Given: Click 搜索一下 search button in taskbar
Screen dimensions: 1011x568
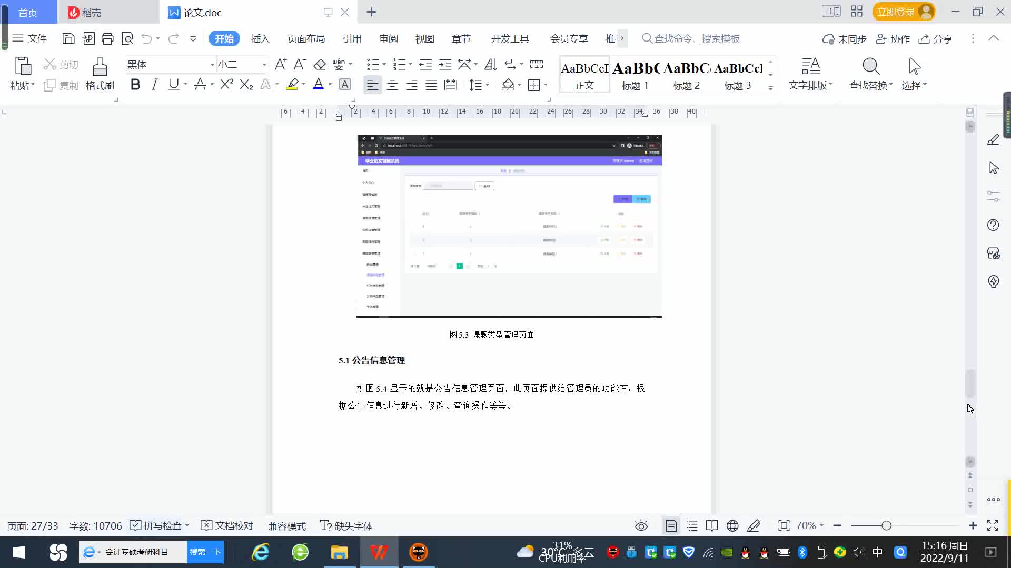Looking at the screenshot, I should pos(205,552).
